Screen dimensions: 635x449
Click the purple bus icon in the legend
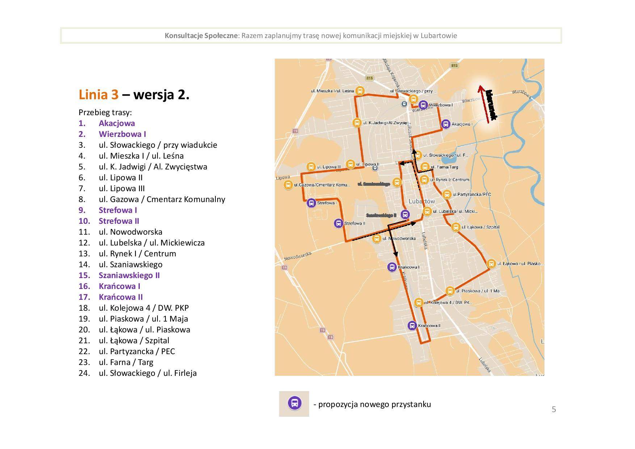pos(294,403)
